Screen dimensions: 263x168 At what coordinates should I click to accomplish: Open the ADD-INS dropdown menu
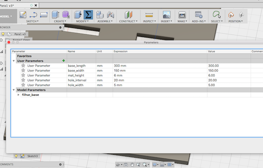pyautogui.click(x=198, y=21)
